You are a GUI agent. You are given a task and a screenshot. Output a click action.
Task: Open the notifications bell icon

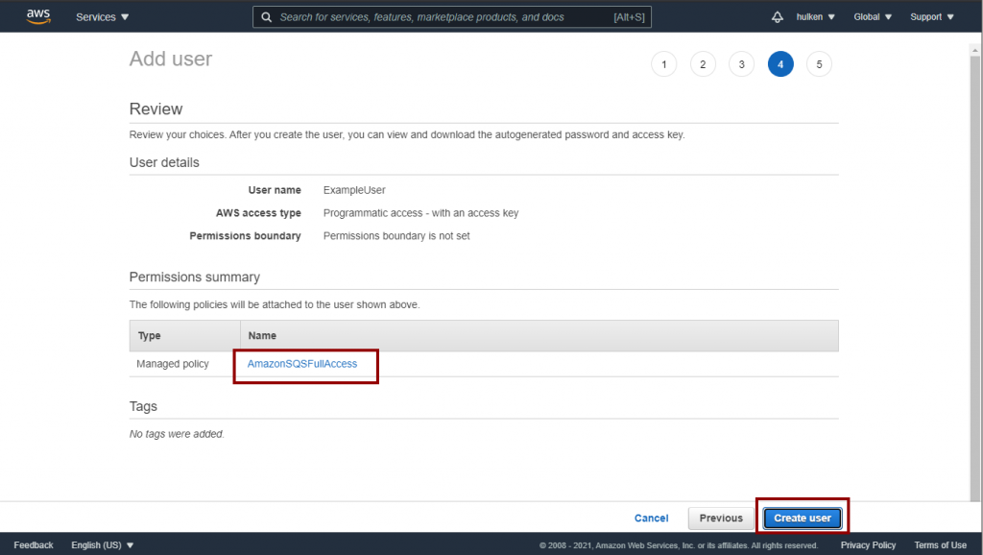click(778, 17)
